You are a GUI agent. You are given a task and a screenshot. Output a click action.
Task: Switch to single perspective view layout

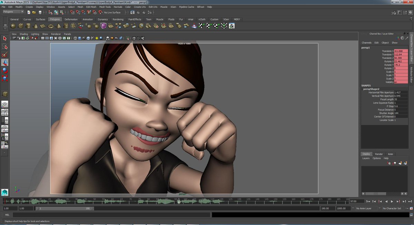[5, 104]
